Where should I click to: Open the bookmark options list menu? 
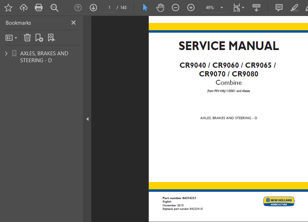click(x=11, y=38)
